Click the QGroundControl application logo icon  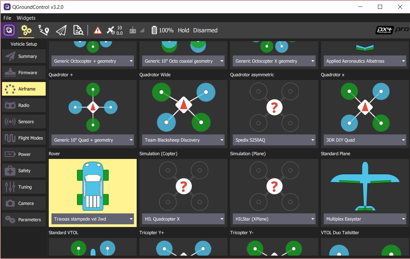9,30
